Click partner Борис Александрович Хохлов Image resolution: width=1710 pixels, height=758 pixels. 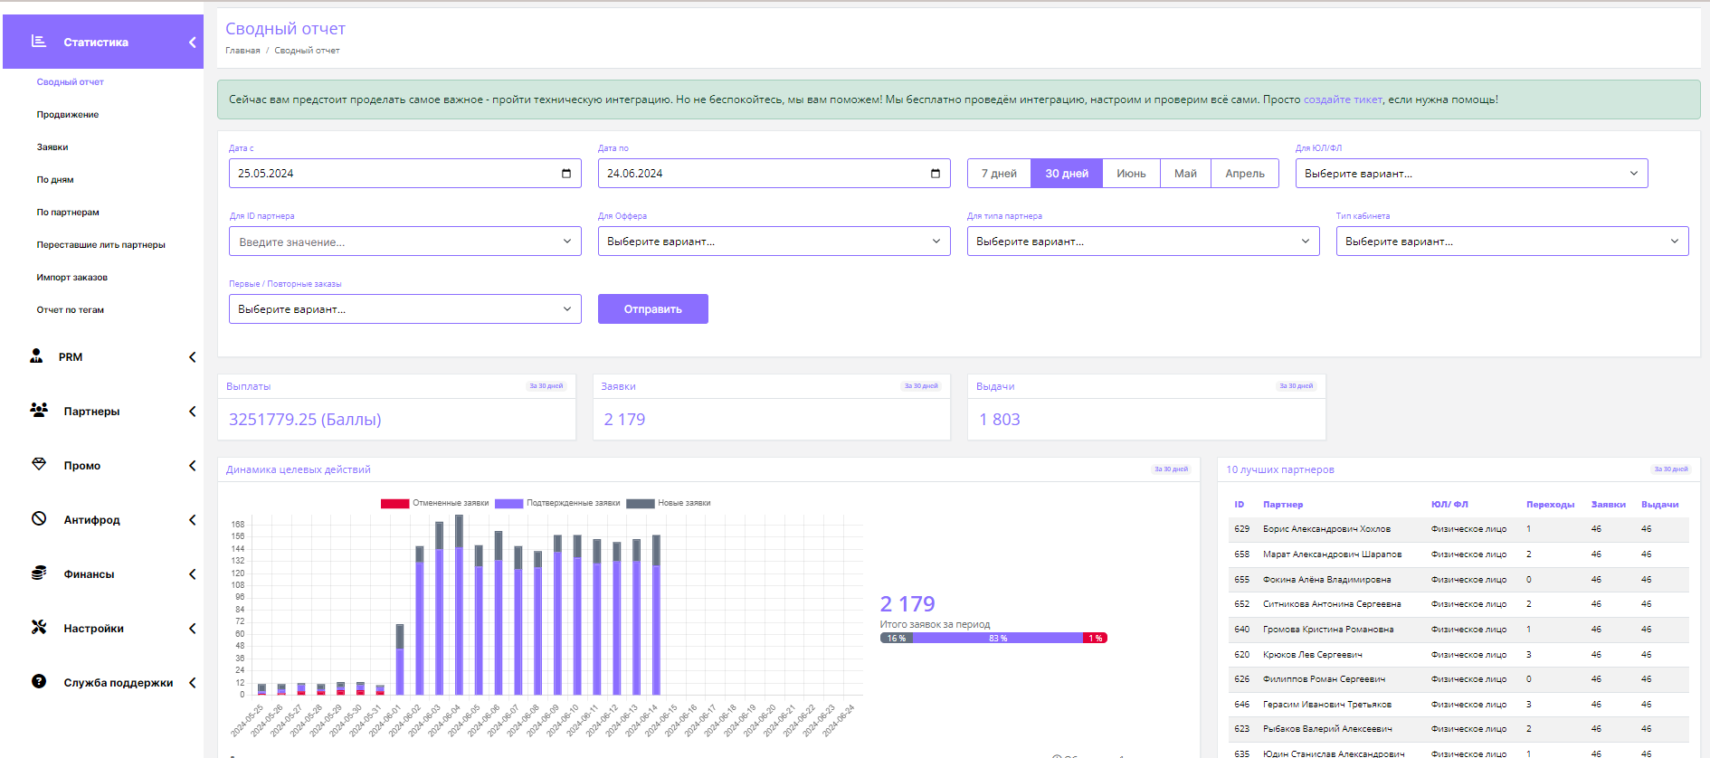tap(1326, 529)
